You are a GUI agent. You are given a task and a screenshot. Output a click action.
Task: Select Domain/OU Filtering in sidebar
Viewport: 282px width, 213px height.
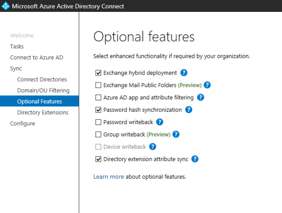point(43,90)
